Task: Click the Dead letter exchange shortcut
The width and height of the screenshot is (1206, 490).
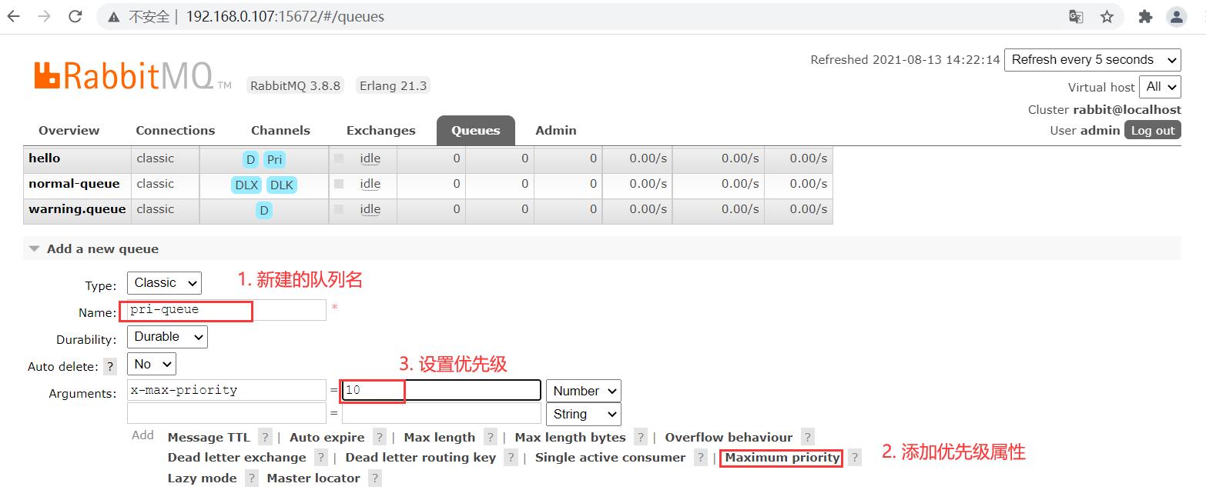Action: coord(236,457)
